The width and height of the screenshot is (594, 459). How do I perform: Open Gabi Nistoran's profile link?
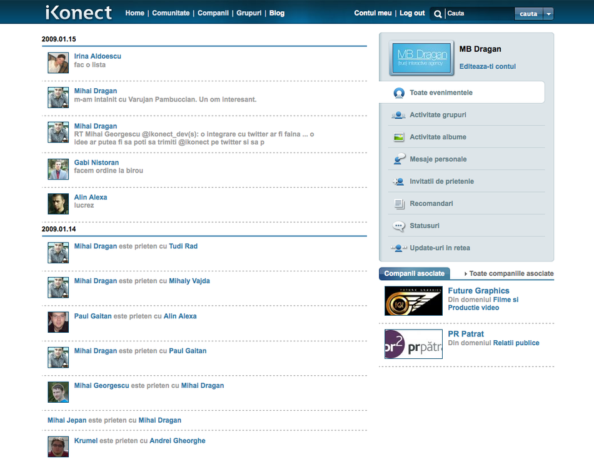[96, 162]
